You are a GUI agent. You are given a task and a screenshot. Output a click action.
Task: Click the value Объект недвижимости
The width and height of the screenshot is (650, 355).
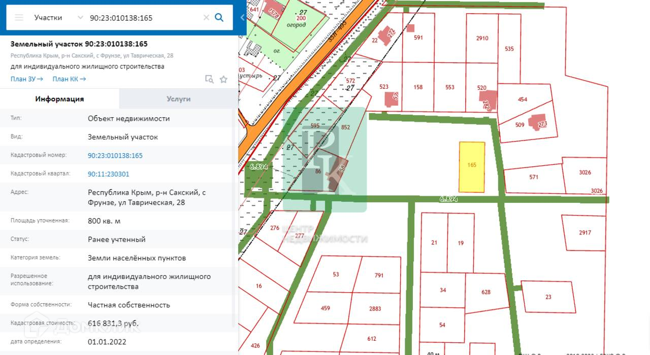click(129, 119)
